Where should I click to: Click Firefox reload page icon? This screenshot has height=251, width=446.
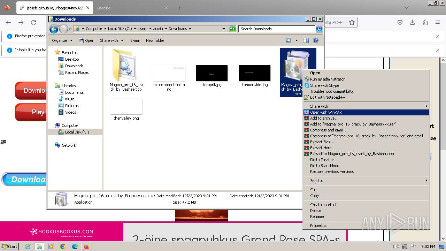[x=33, y=22]
